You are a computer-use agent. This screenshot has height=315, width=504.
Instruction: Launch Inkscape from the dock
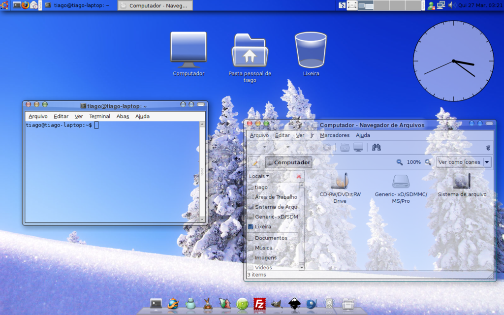coord(294,304)
